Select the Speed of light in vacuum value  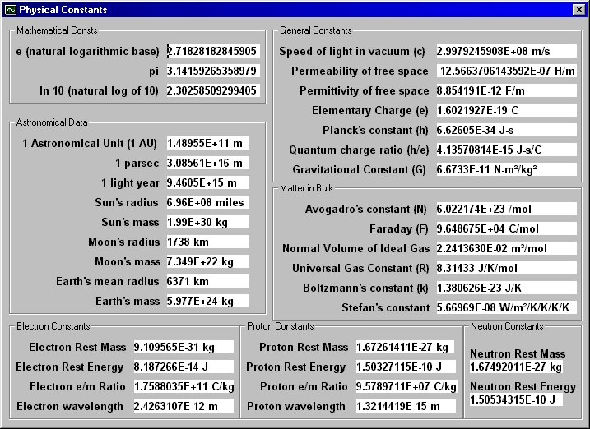[506, 51]
